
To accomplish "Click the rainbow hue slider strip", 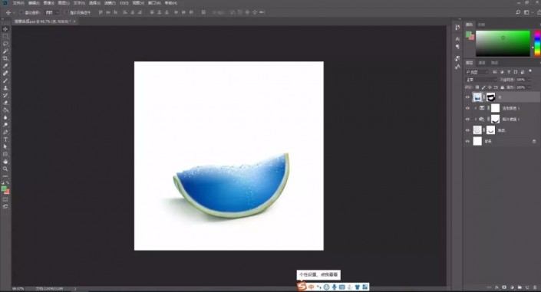I will [537, 44].
